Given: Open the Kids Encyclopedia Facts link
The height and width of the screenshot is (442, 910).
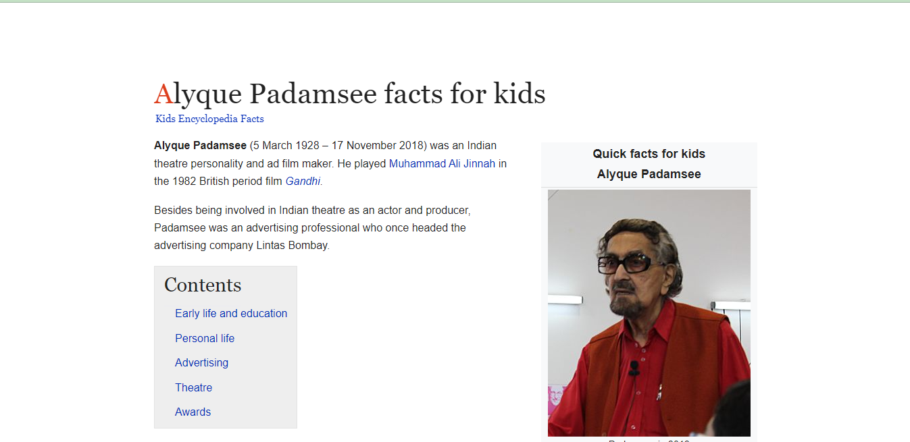Looking at the screenshot, I should coord(209,119).
